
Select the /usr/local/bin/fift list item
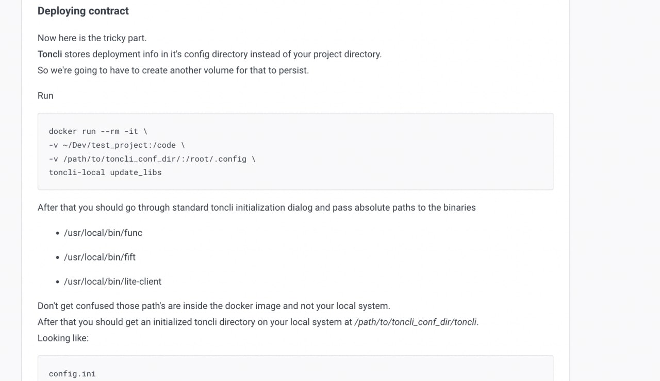pos(100,257)
